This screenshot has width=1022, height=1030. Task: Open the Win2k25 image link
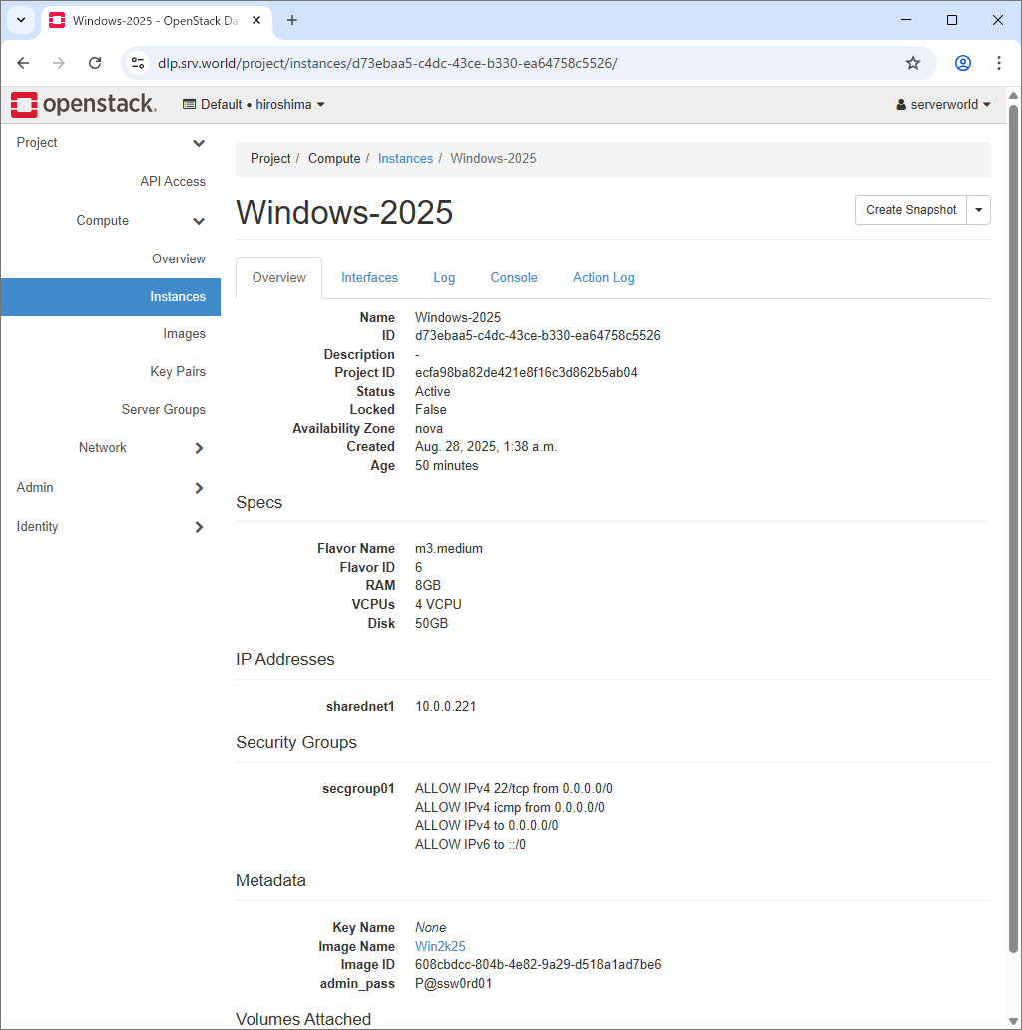(440, 946)
